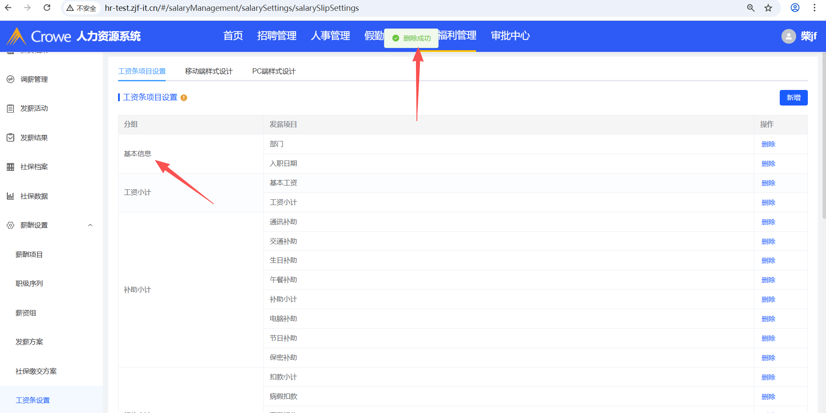Delete the 基本工资 row
The width and height of the screenshot is (826, 413).
(x=768, y=183)
